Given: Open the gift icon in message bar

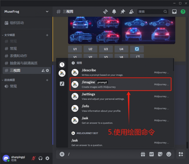Looking at the screenshot, I should pos(143,154).
